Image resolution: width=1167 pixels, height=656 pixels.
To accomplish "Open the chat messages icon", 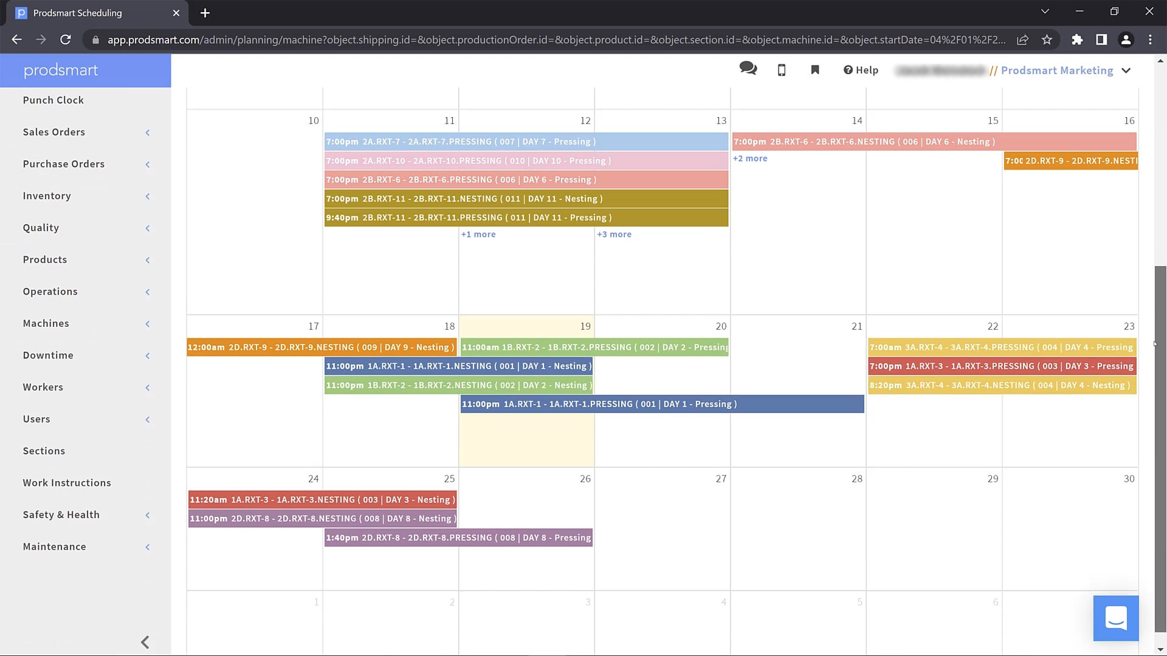I will point(748,69).
